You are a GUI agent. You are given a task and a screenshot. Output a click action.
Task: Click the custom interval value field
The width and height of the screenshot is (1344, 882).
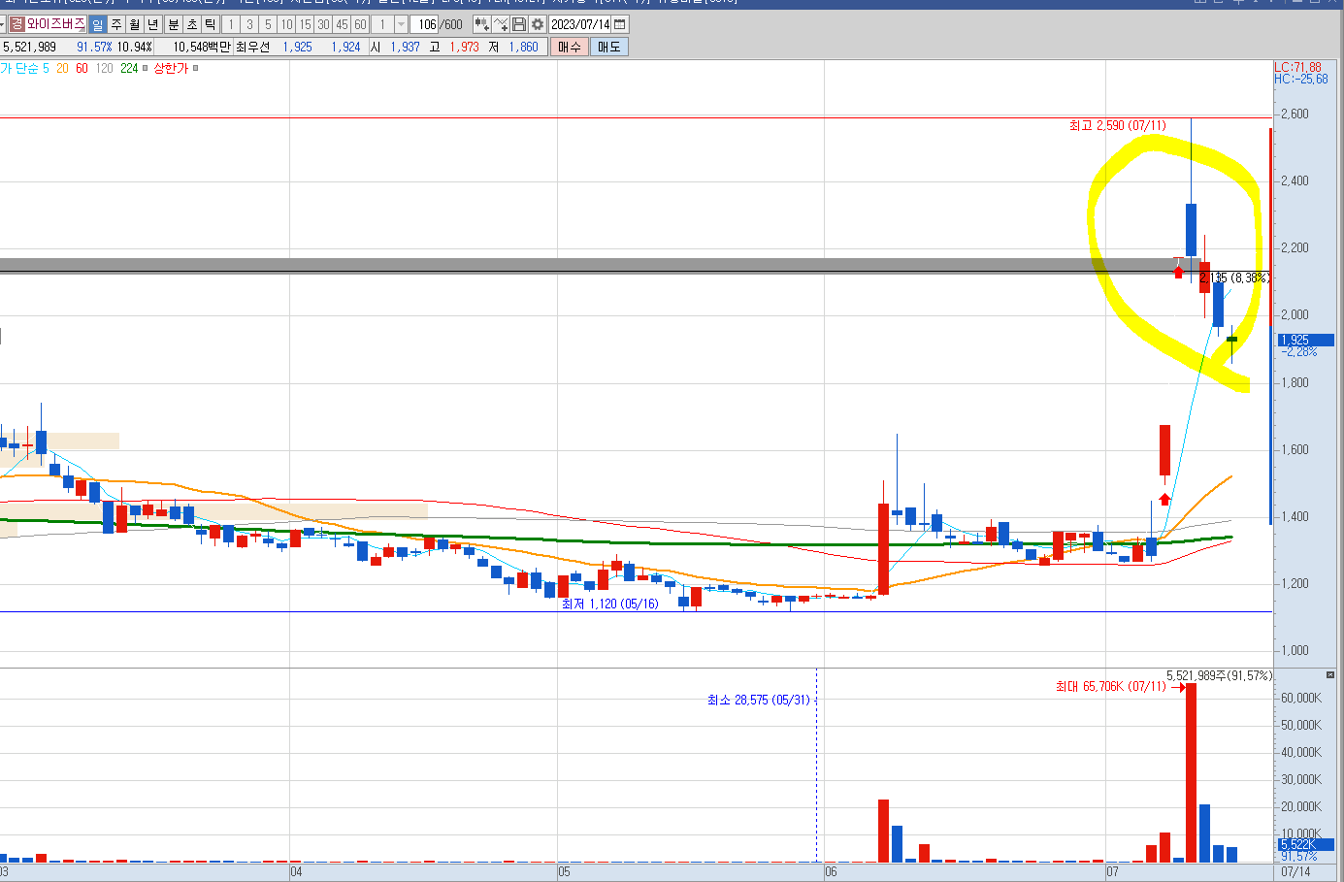click(x=383, y=24)
